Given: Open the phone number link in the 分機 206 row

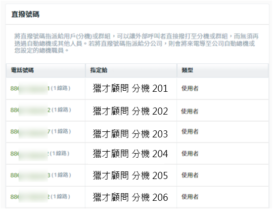Looking at the screenshot, I should (x=40, y=197).
